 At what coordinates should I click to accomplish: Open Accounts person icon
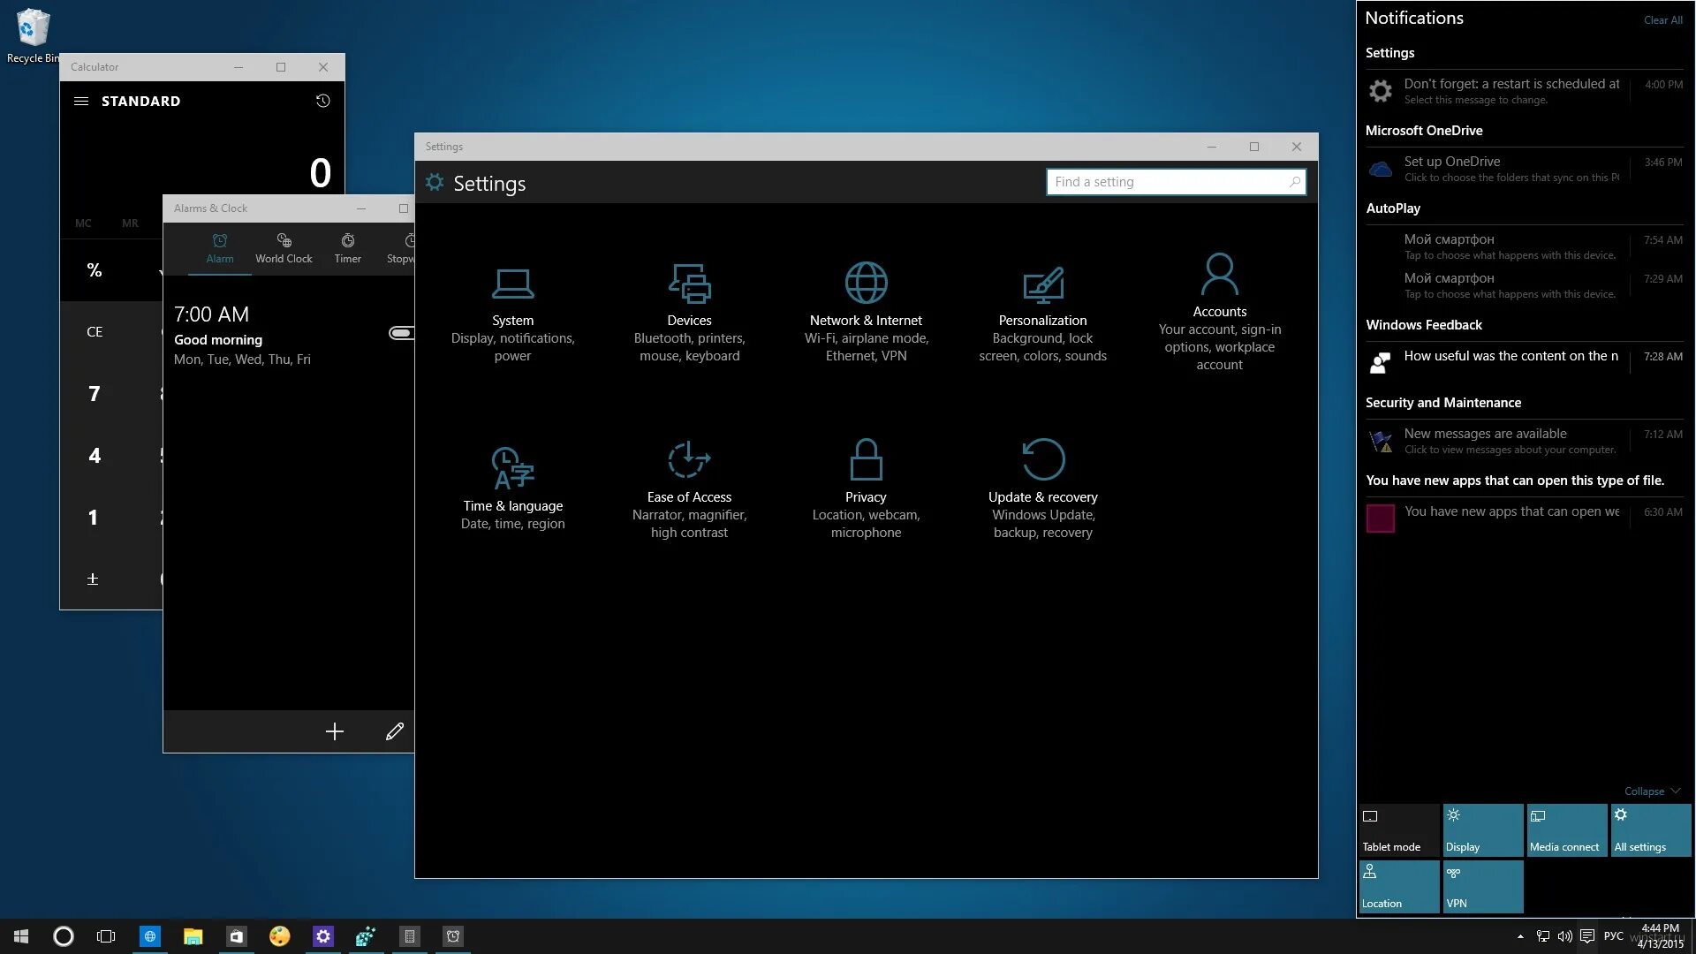1219,275
